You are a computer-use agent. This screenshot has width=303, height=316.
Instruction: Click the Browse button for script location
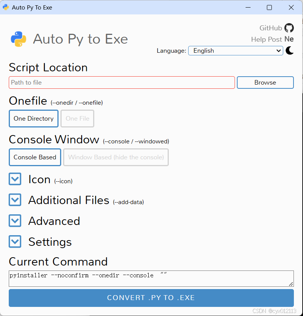point(265,82)
